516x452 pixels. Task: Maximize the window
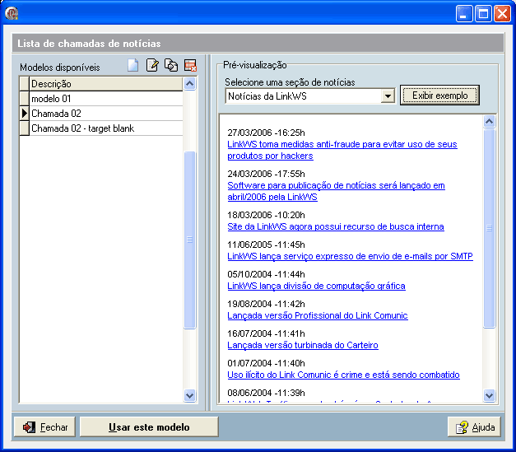point(483,14)
